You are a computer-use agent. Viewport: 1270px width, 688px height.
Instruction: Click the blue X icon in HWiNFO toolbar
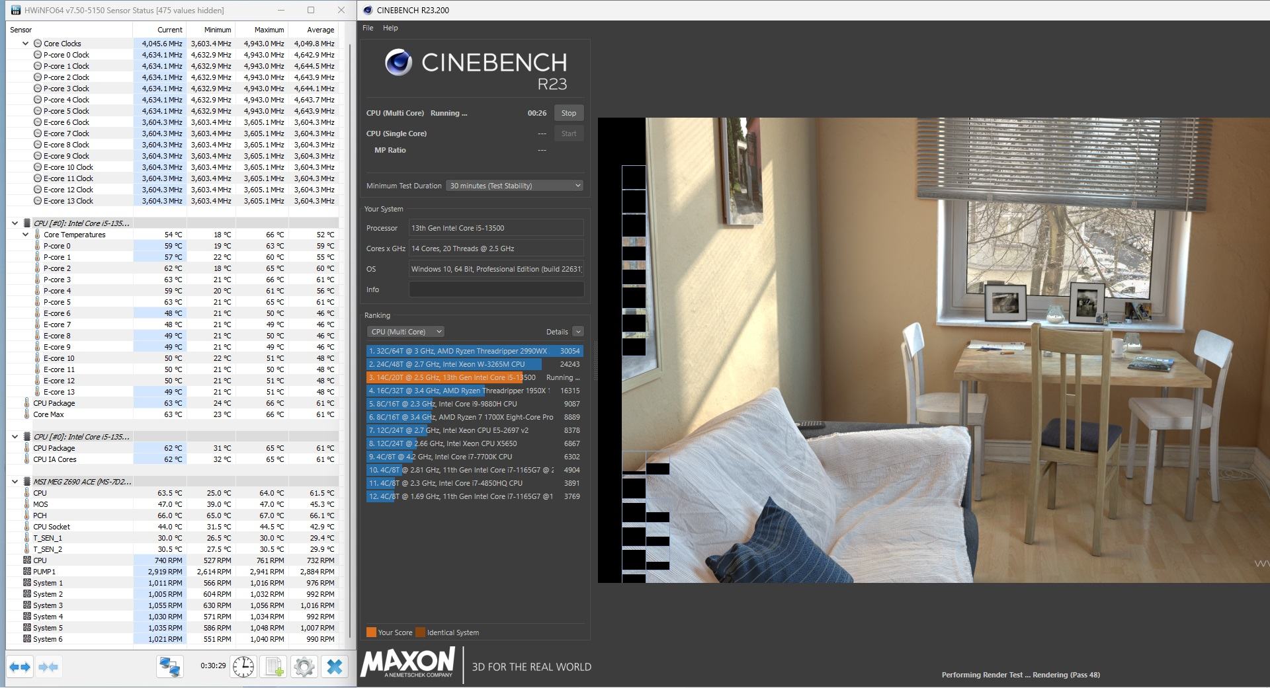tap(335, 667)
